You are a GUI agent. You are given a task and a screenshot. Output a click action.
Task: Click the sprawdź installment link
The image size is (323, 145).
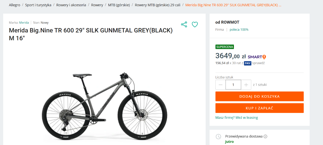click(258, 63)
